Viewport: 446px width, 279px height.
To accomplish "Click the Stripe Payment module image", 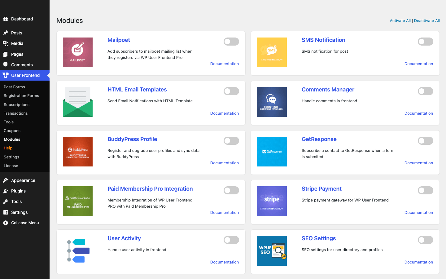I will pos(272,201).
